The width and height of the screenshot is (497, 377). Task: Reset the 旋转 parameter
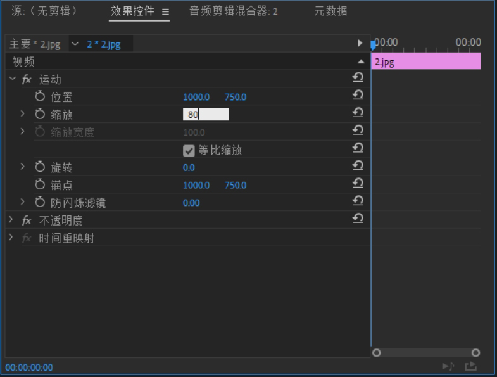click(x=358, y=165)
